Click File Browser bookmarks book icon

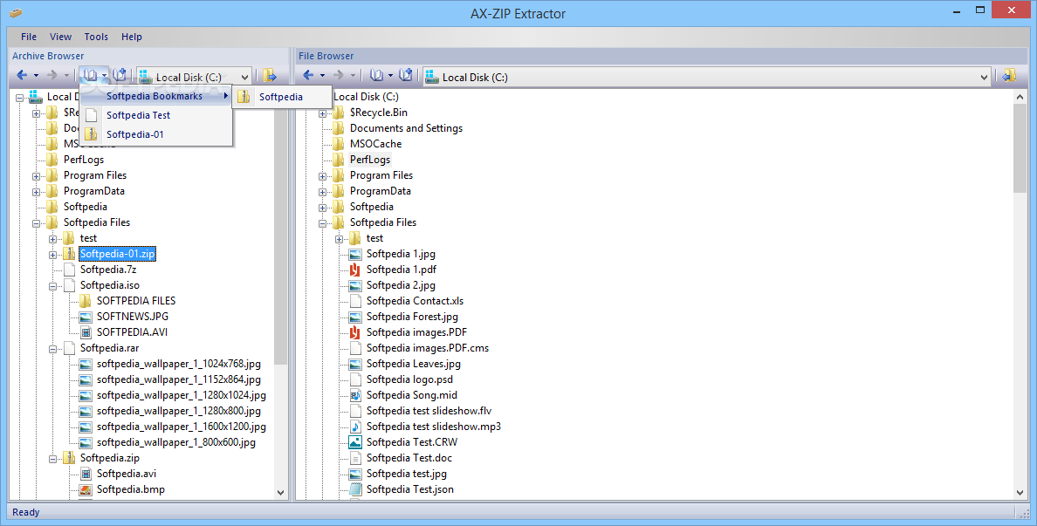[x=376, y=76]
